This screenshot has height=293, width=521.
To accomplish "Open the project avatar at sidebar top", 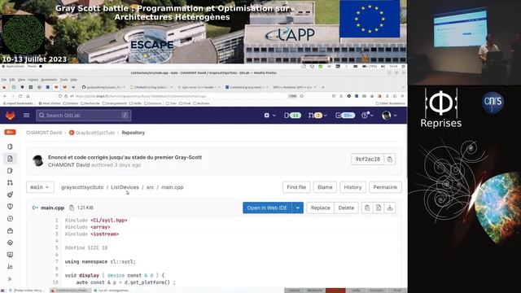I will (10, 132).
